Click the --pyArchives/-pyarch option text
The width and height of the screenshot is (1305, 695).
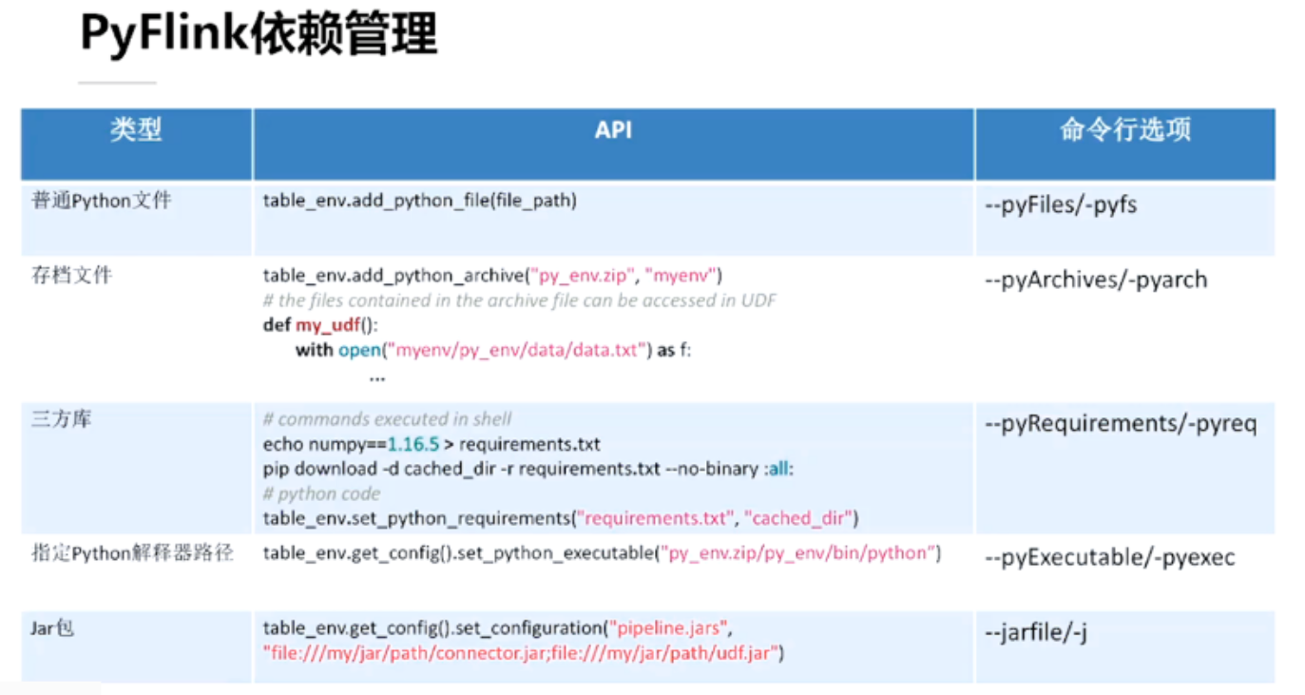pyautogui.click(x=1093, y=280)
